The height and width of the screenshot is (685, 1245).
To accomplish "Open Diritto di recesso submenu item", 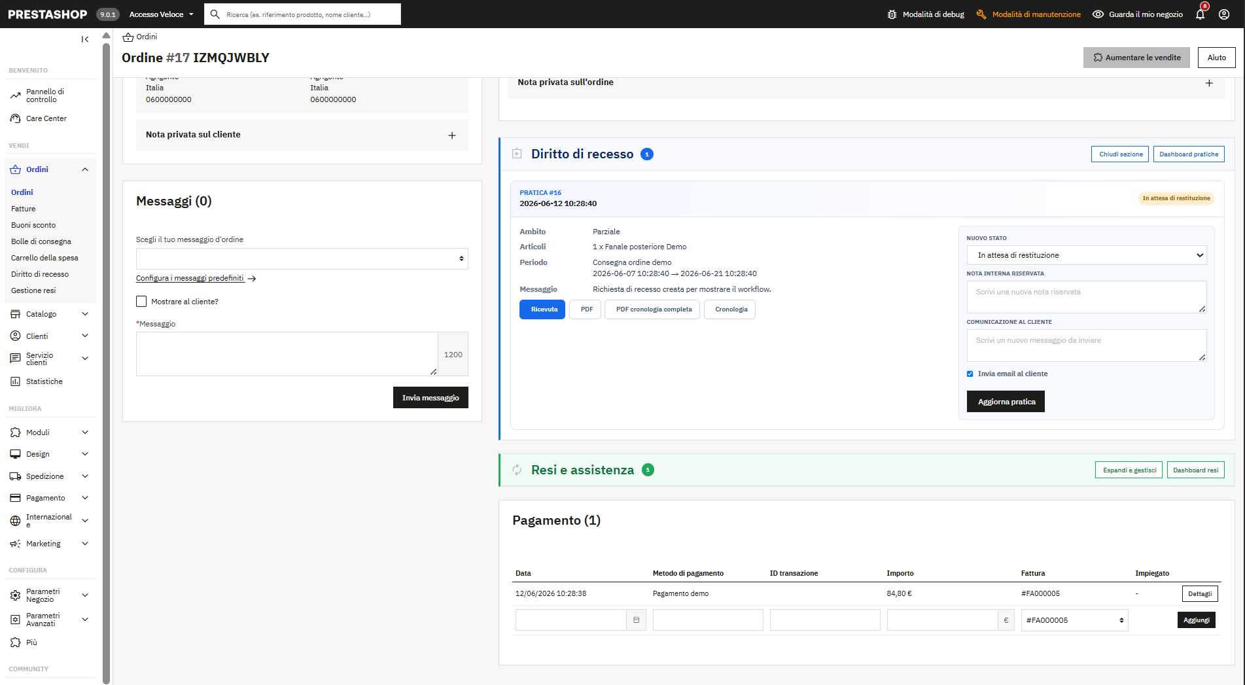I will (40, 274).
